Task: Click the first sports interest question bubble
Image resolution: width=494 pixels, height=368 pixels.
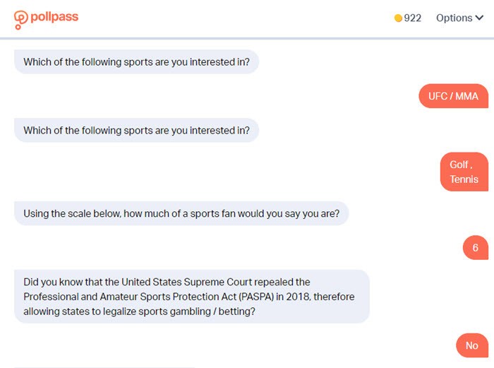Action: pos(136,62)
